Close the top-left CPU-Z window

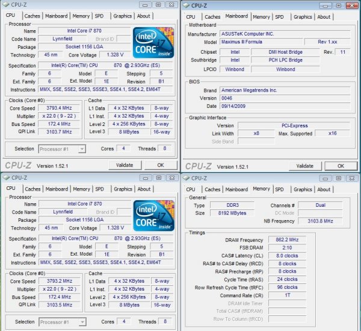tap(171, 5)
